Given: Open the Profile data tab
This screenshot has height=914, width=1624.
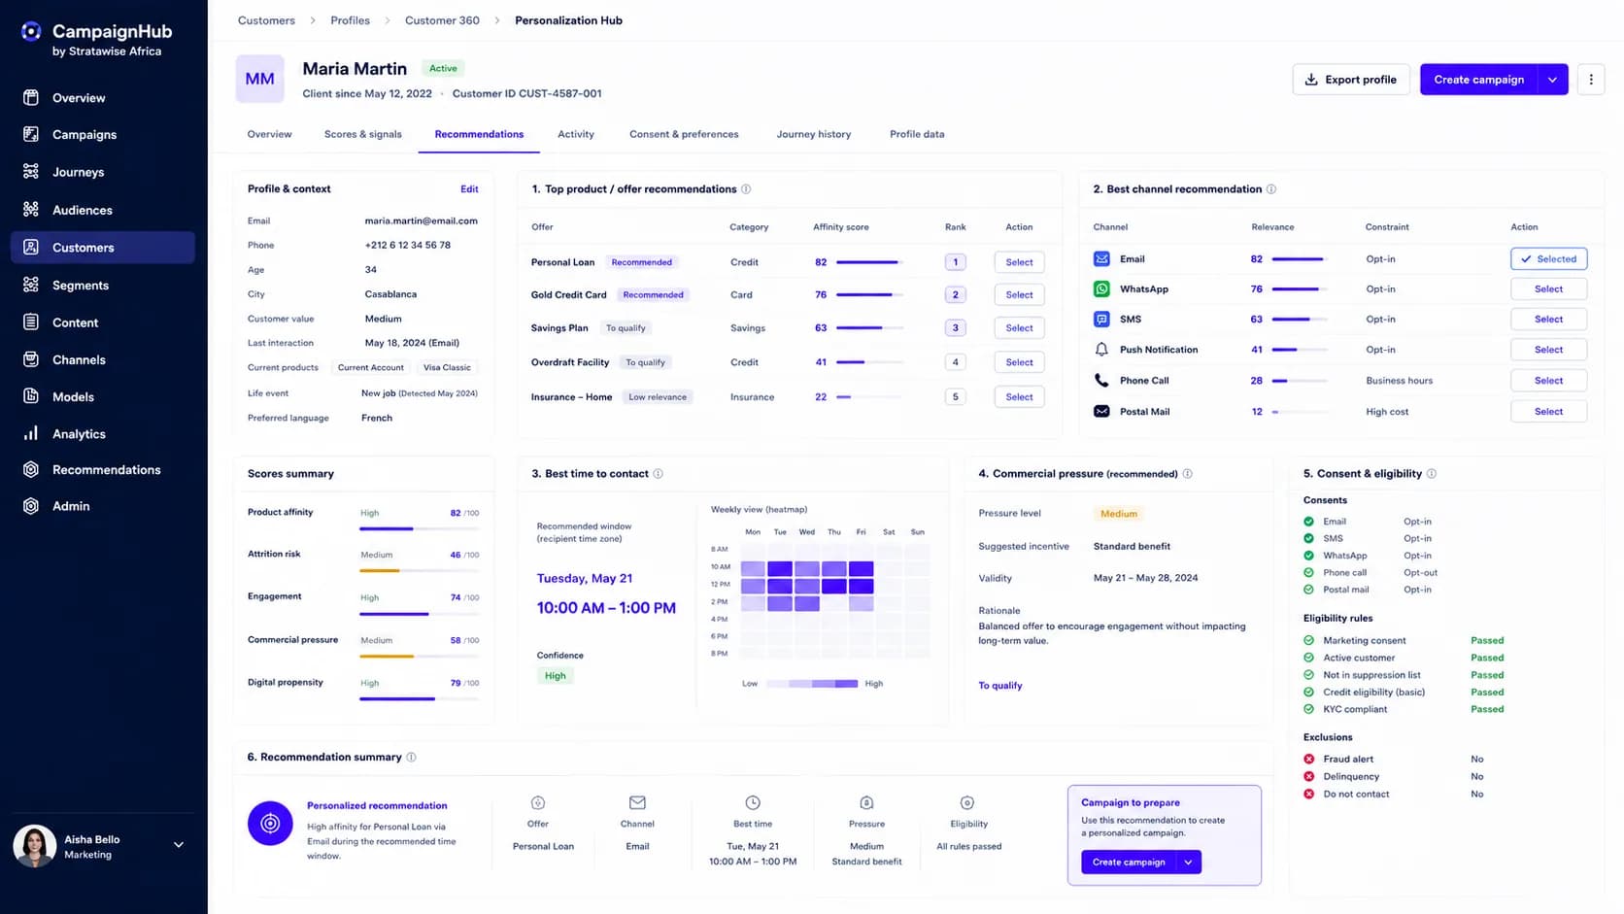Looking at the screenshot, I should click(917, 134).
